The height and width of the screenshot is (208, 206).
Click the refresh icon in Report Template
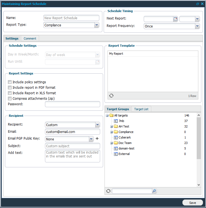coord(111,96)
